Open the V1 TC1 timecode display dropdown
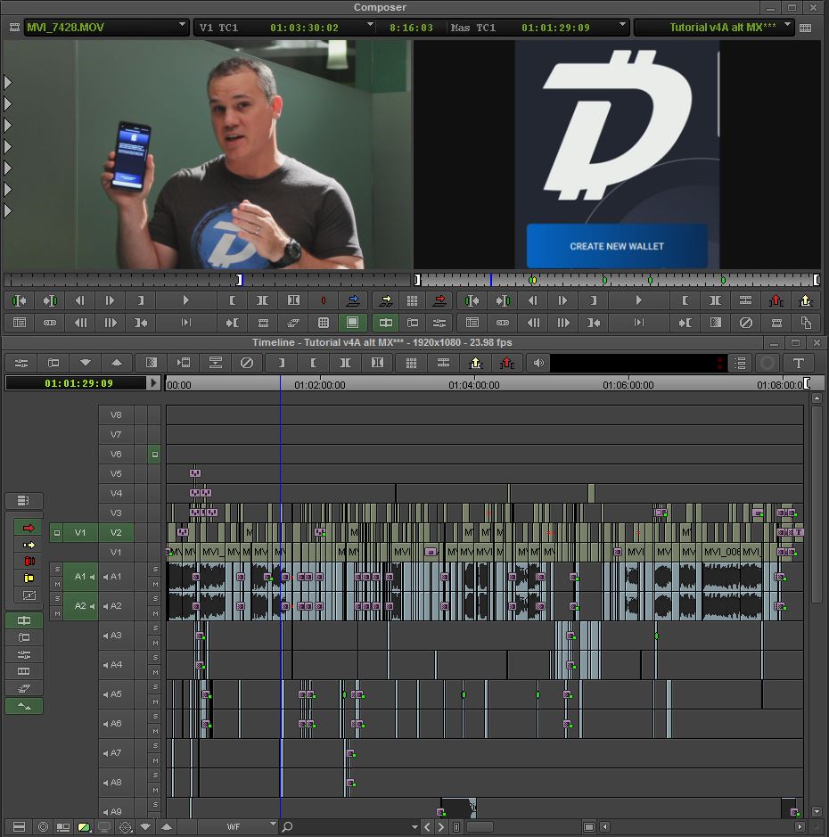829x837 pixels. [x=370, y=25]
